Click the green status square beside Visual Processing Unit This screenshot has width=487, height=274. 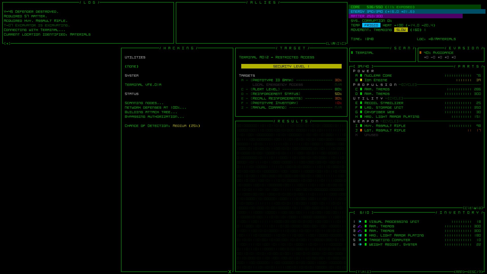pyautogui.click(x=366, y=222)
